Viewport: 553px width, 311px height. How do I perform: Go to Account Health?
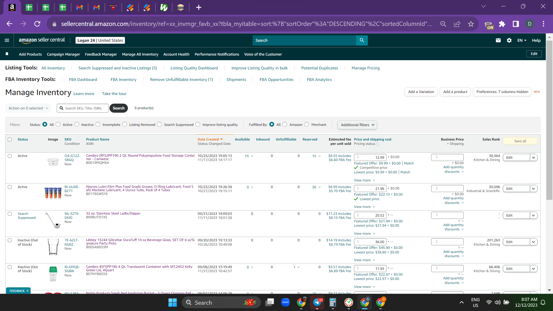176,54
